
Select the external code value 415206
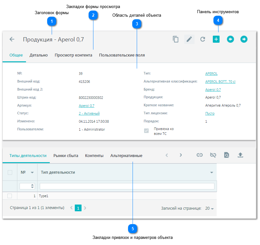(84, 82)
